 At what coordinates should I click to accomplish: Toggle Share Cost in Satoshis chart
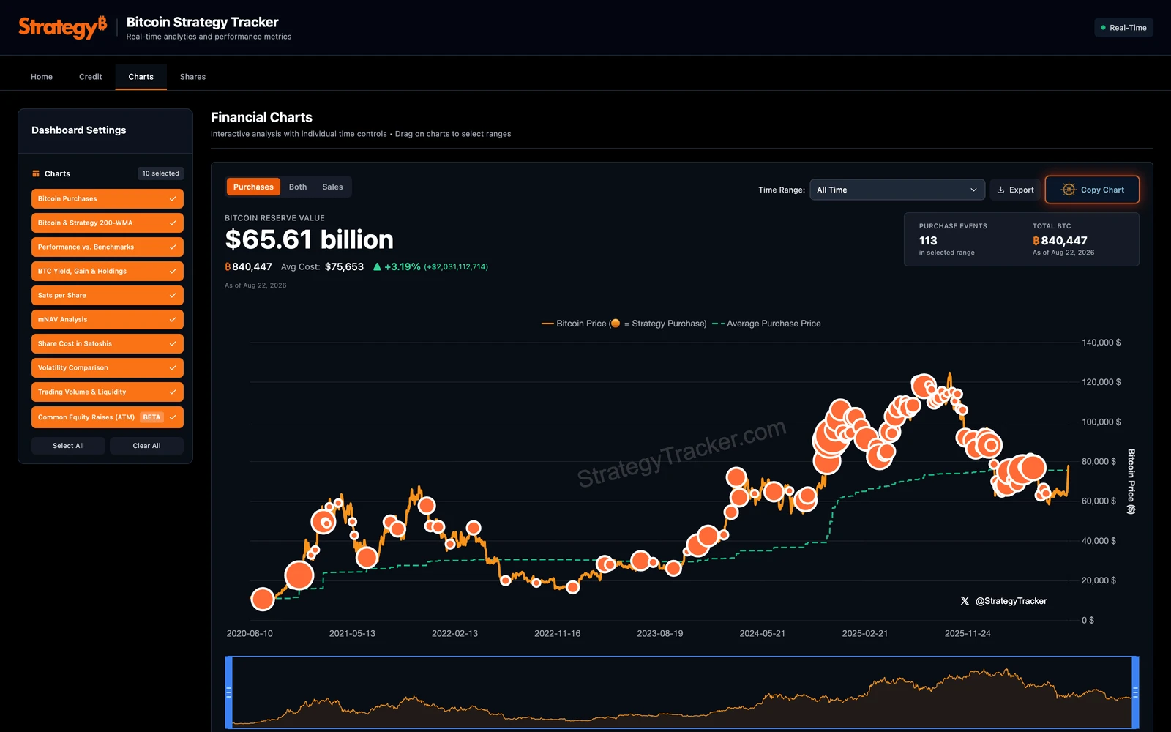[108, 344]
